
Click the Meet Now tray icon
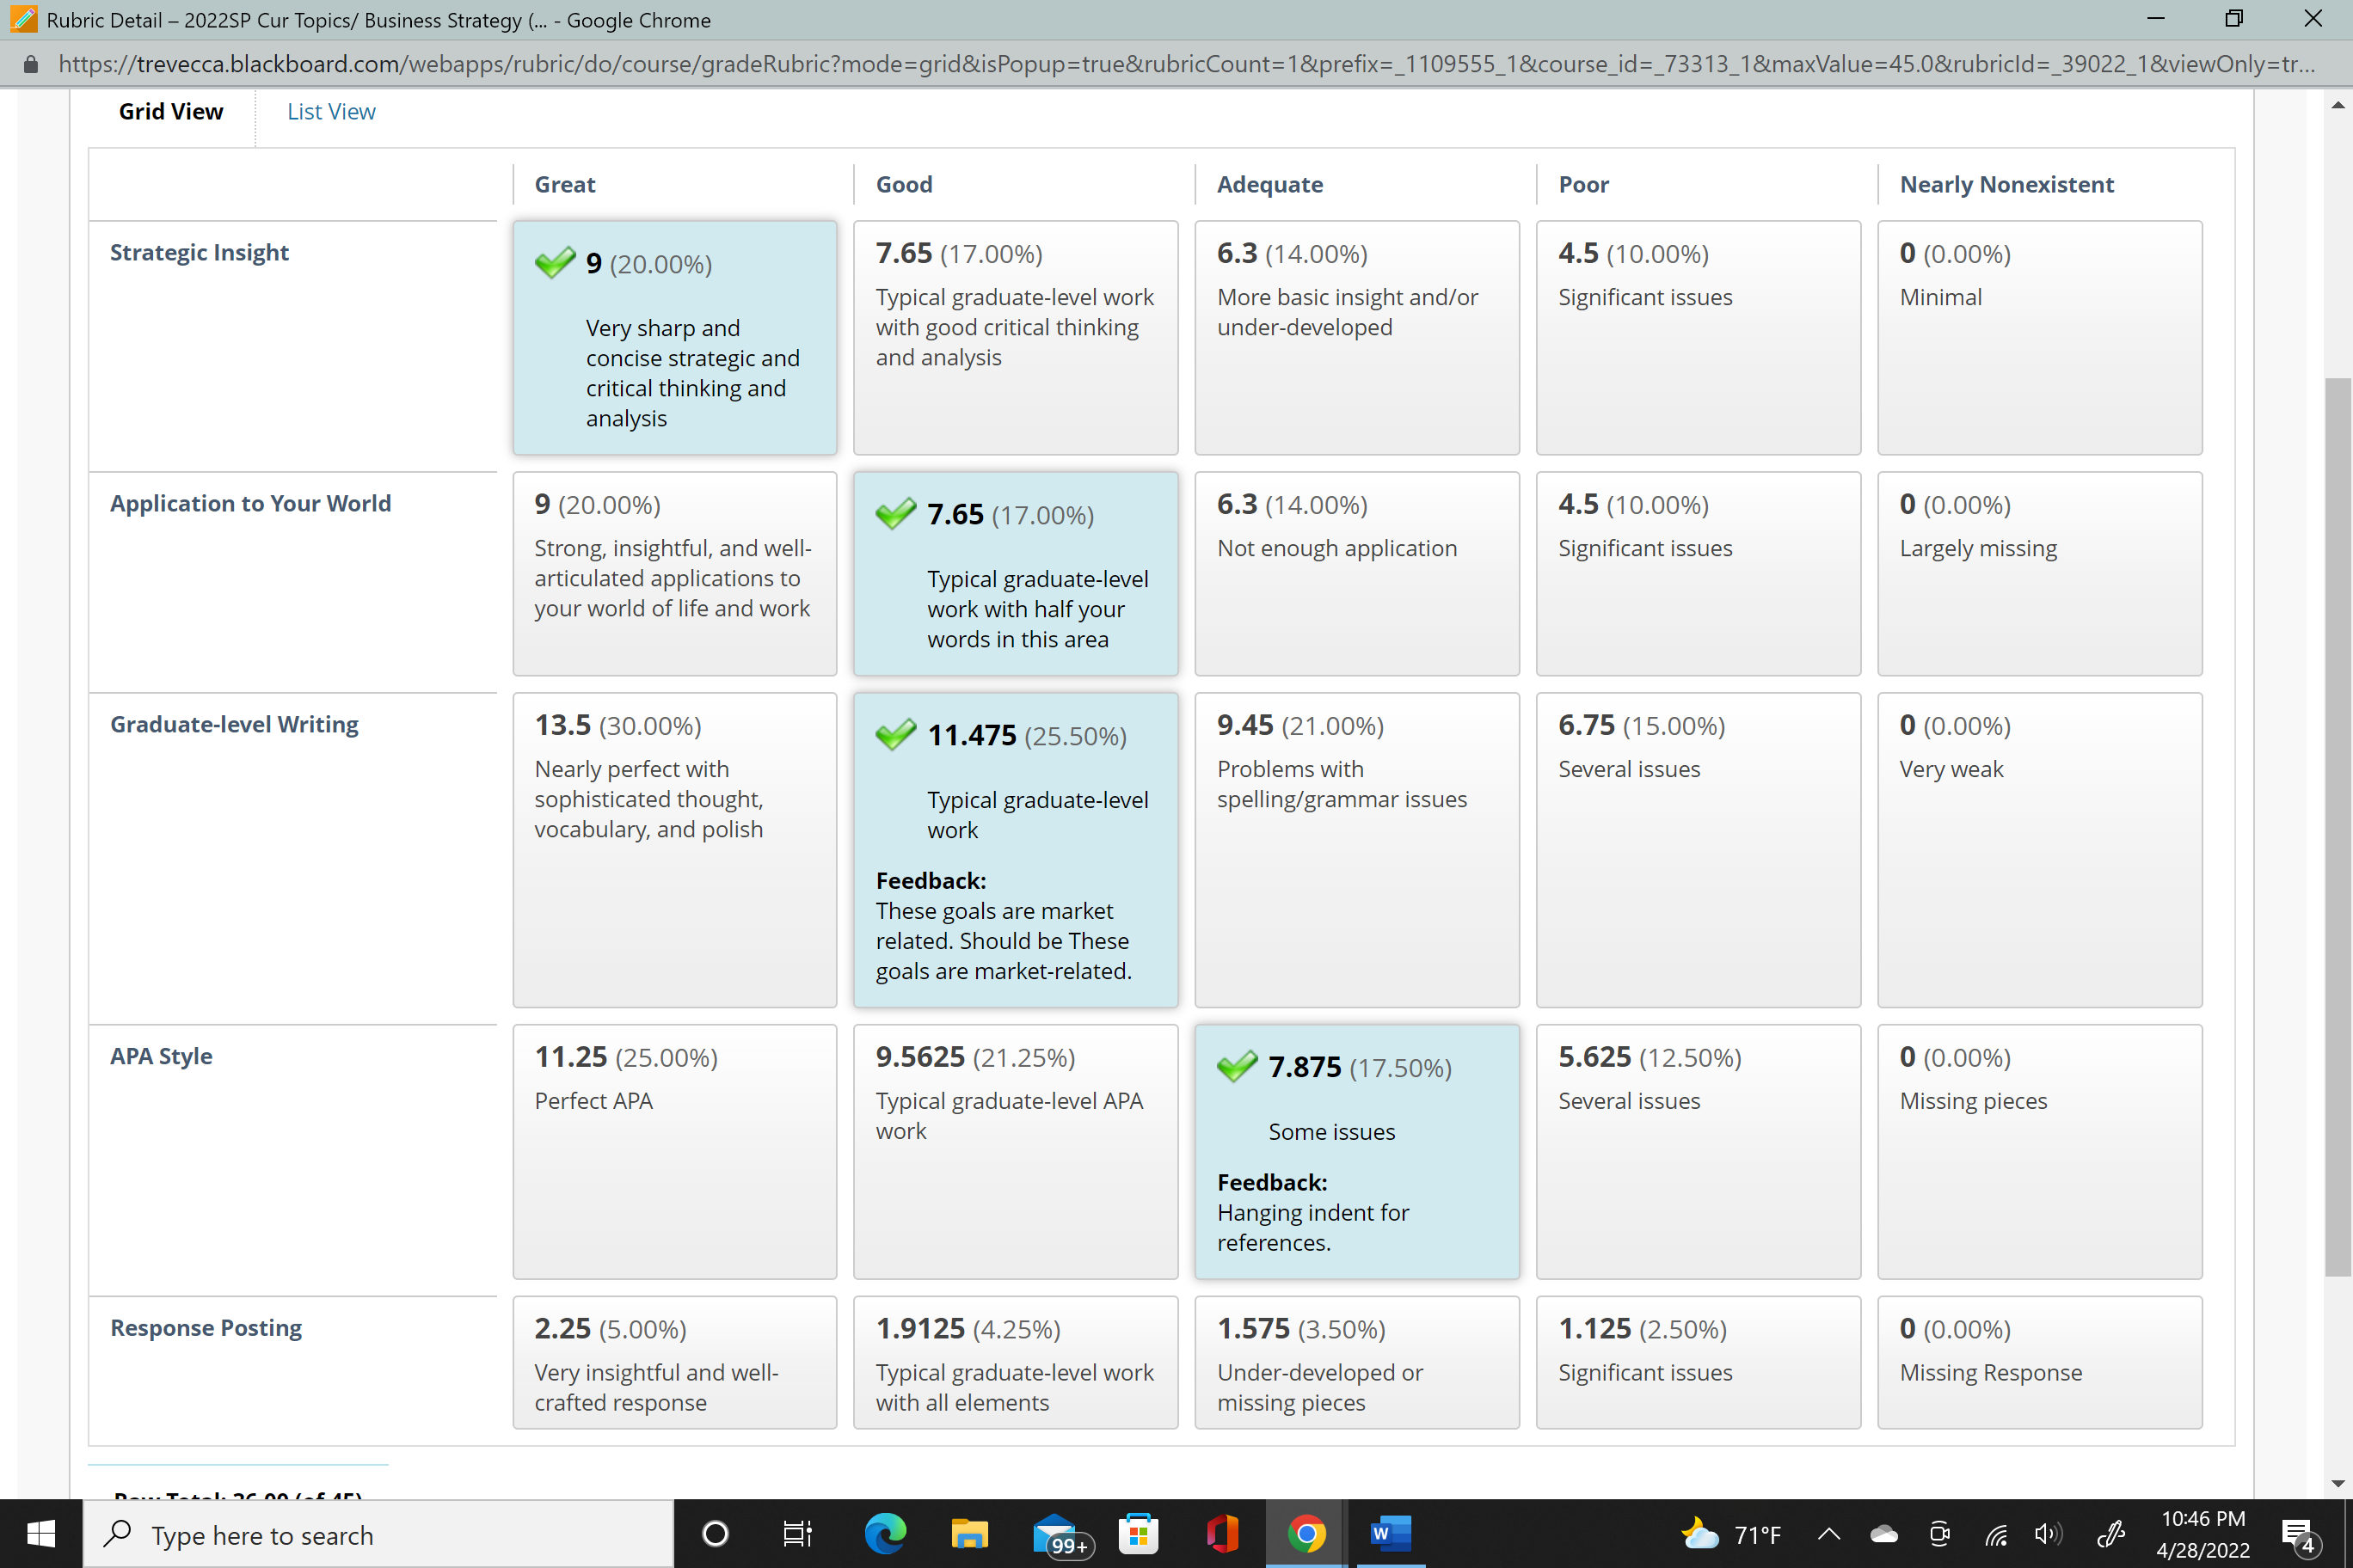(x=1938, y=1534)
